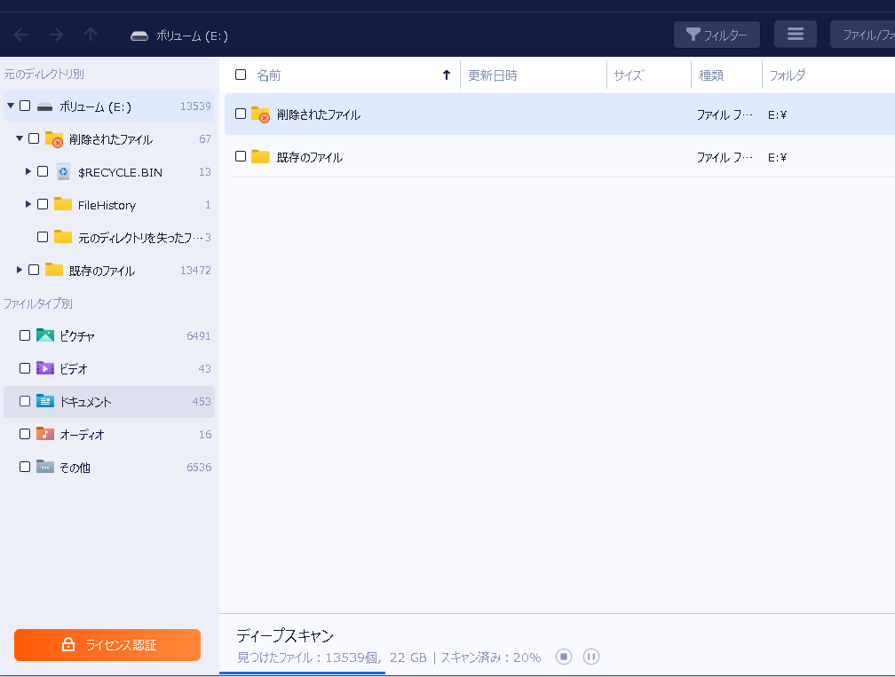Stop the deep scan
The image size is (895, 677).
click(563, 657)
